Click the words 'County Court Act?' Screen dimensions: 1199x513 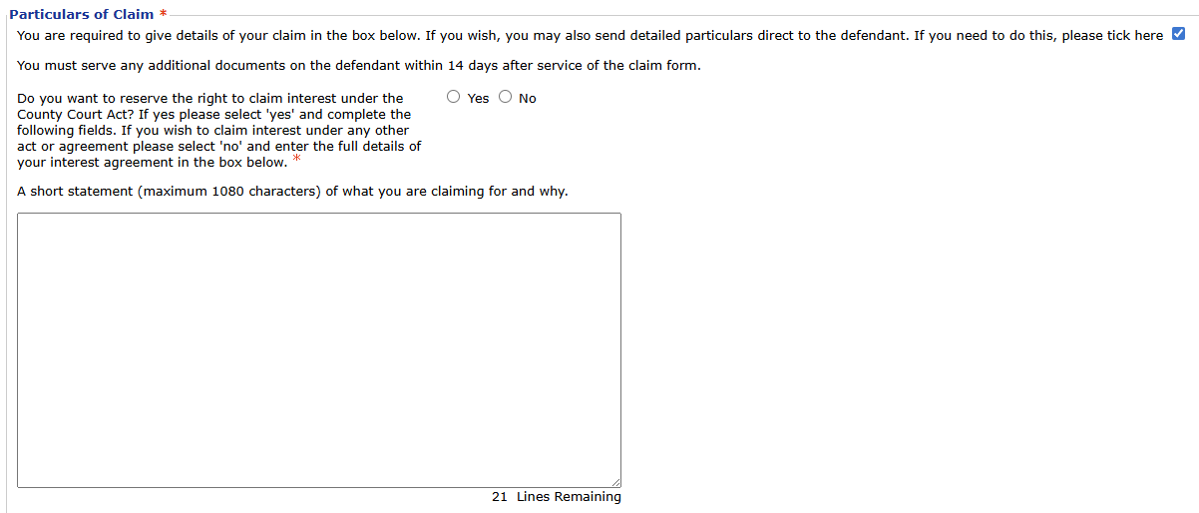pos(75,115)
